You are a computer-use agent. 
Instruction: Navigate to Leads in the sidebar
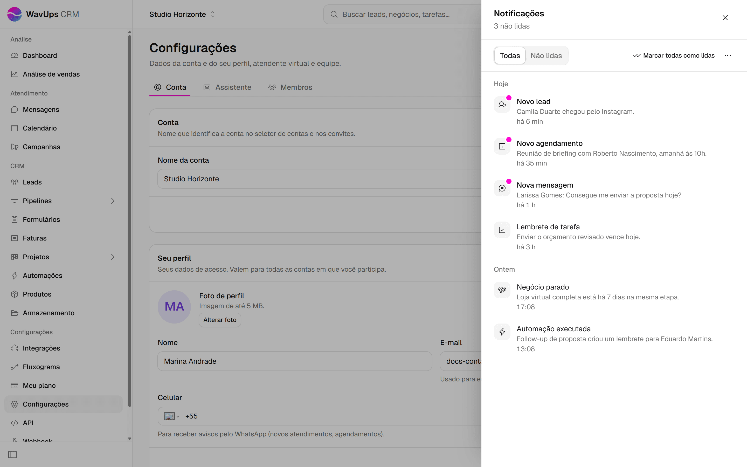[x=64, y=182]
